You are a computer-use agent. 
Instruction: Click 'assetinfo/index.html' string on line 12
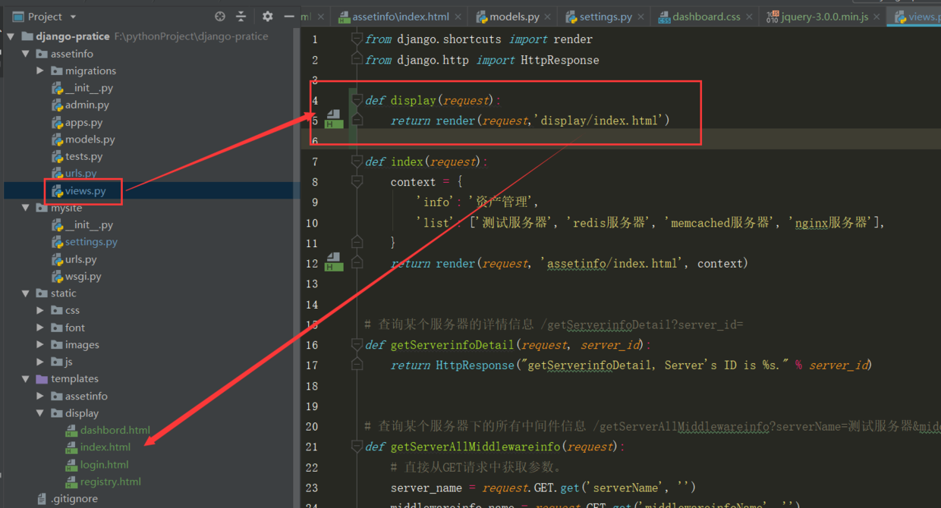click(x=612, y=264)
